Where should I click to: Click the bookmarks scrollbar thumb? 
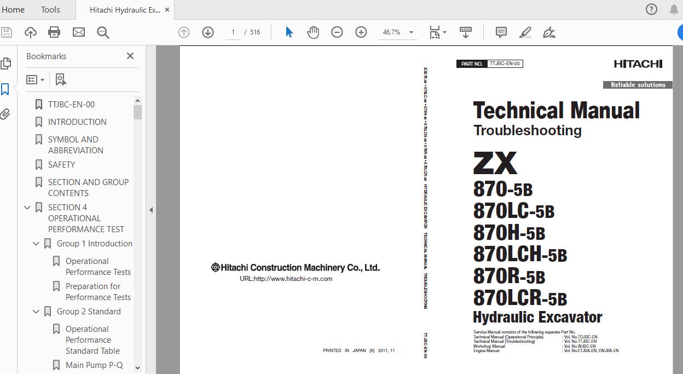(x=138, y=112)
